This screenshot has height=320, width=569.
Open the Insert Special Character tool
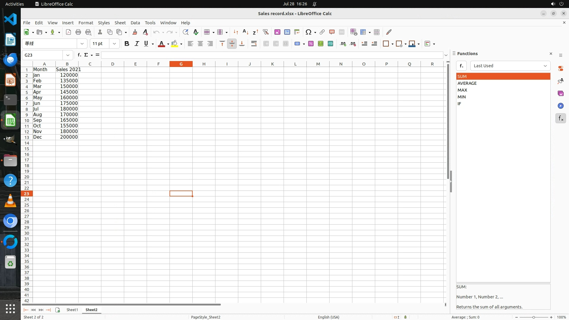pos(308,32)
